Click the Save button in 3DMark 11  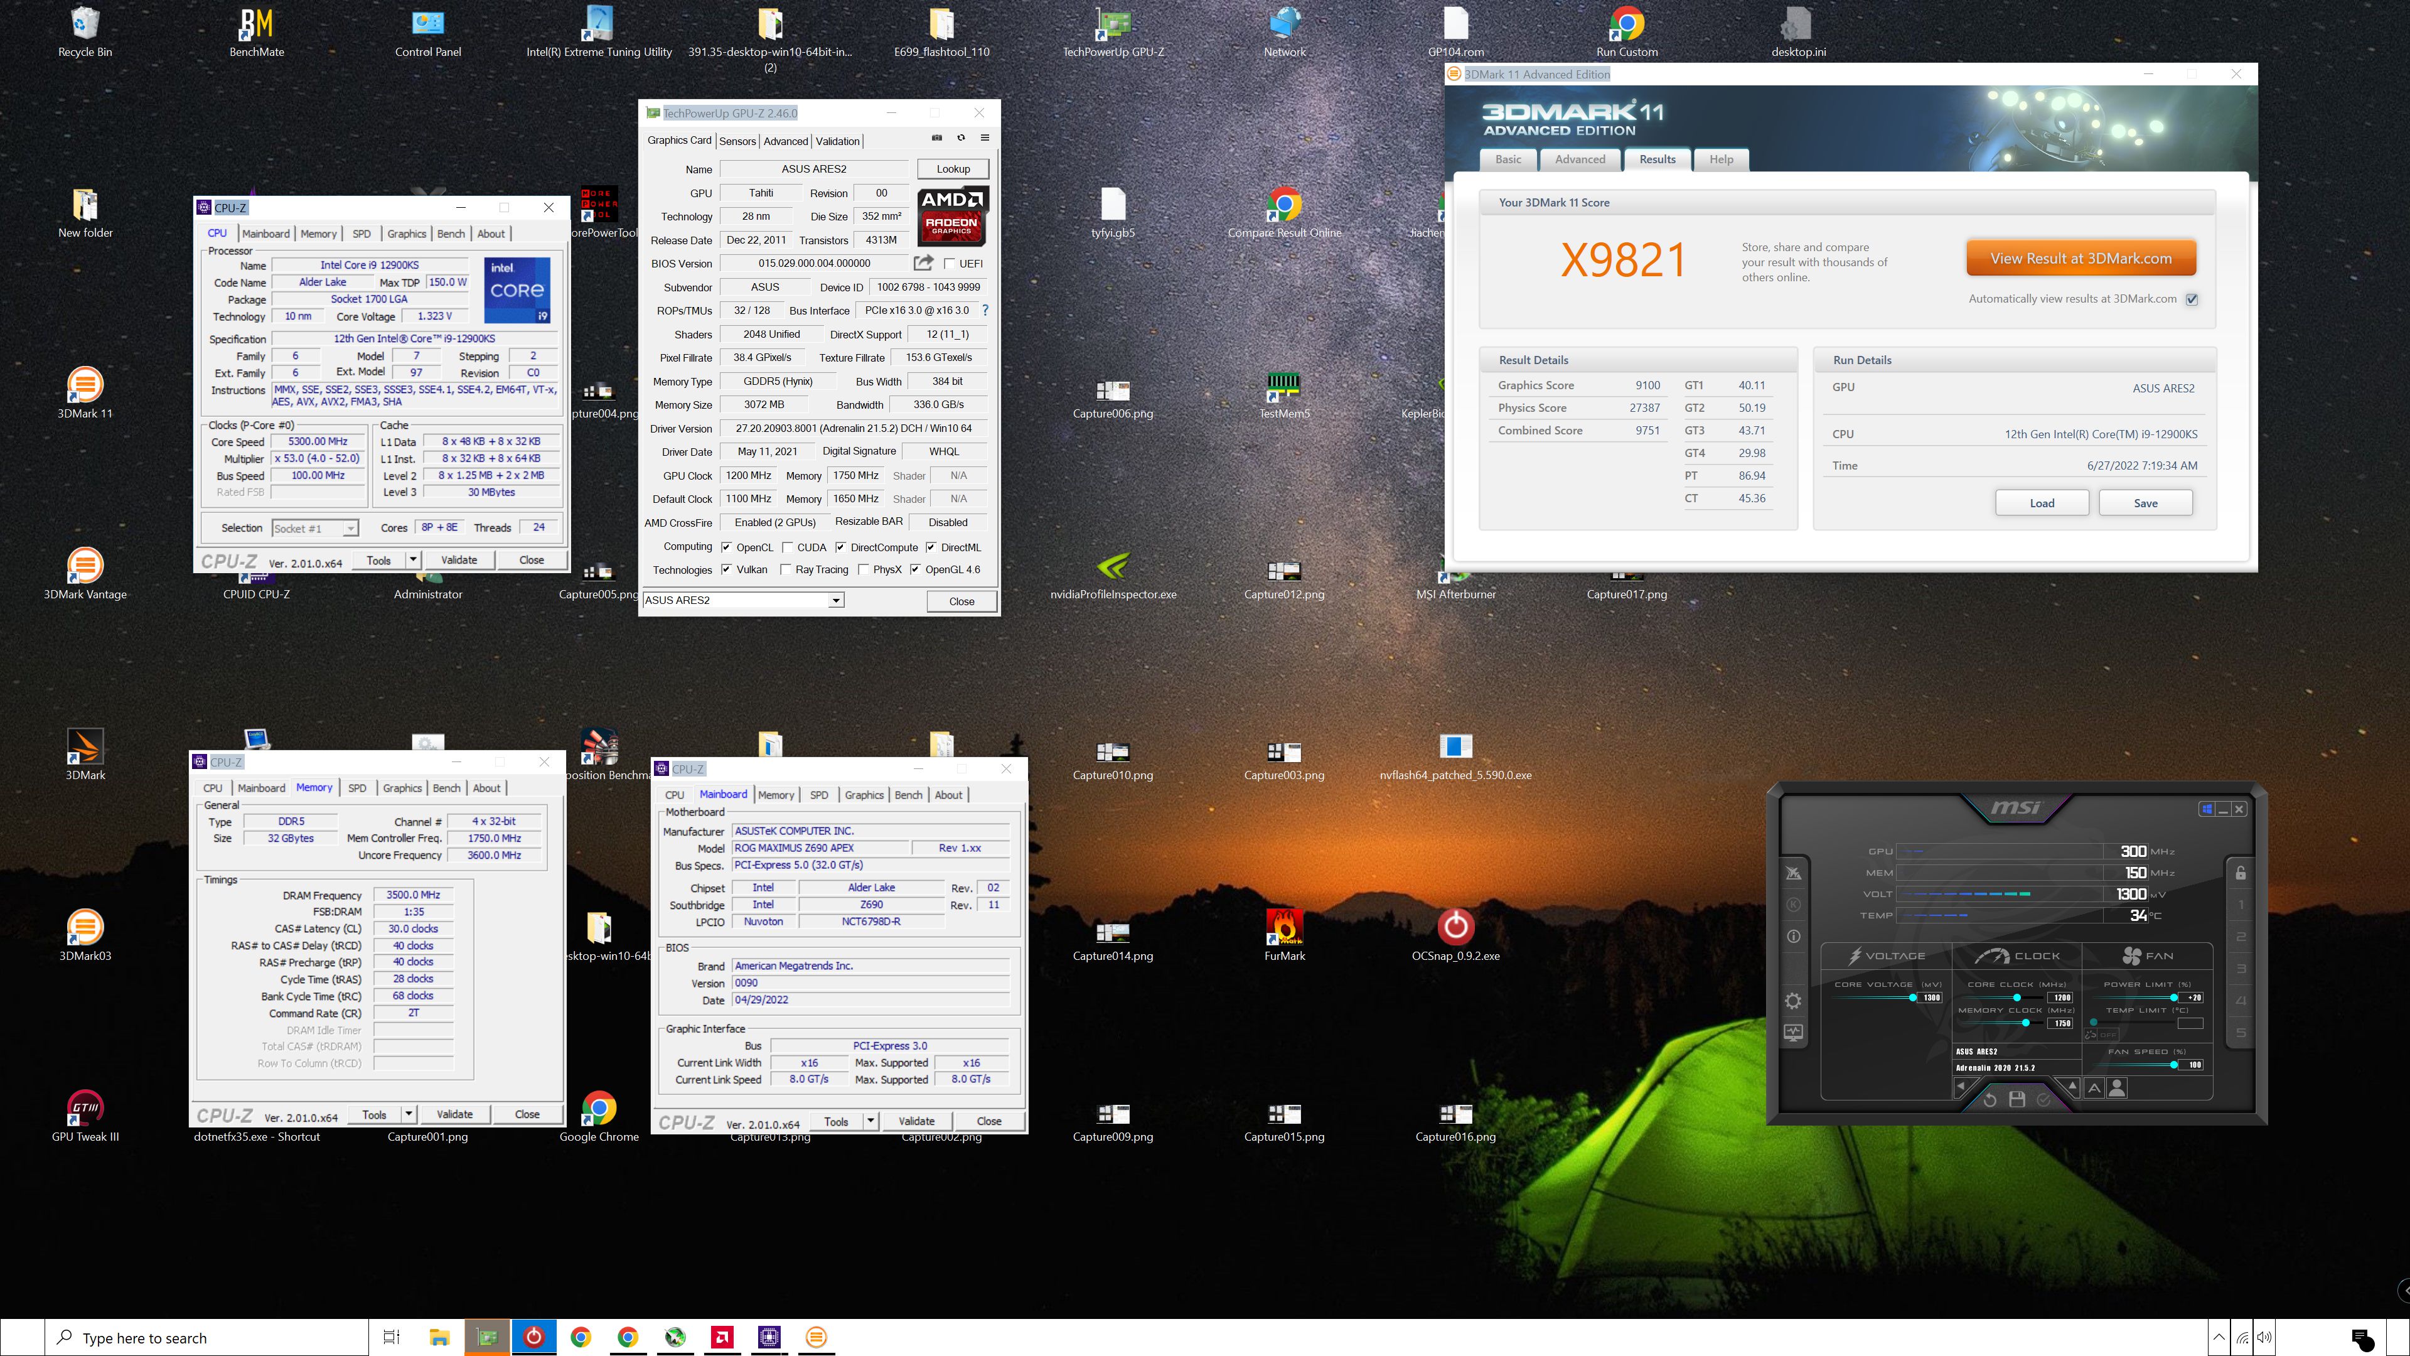[x=2146, y=503]
